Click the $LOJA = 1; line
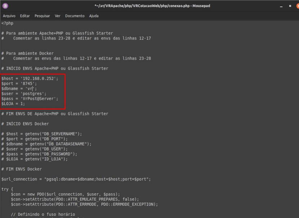 [13, 104]
